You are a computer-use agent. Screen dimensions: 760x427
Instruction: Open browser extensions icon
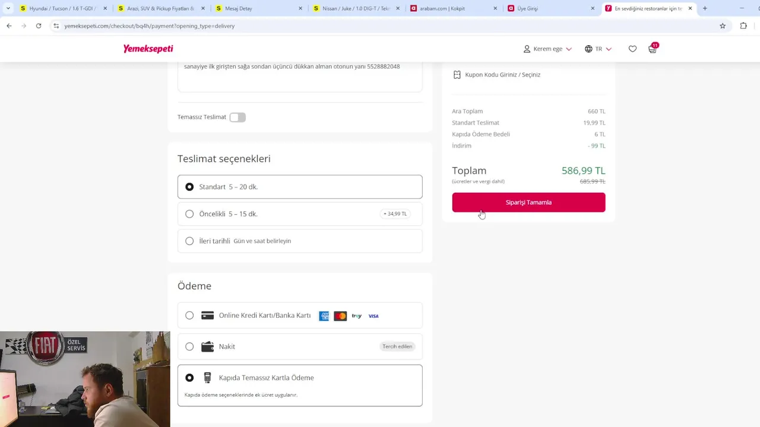click(x=743, y=26)
